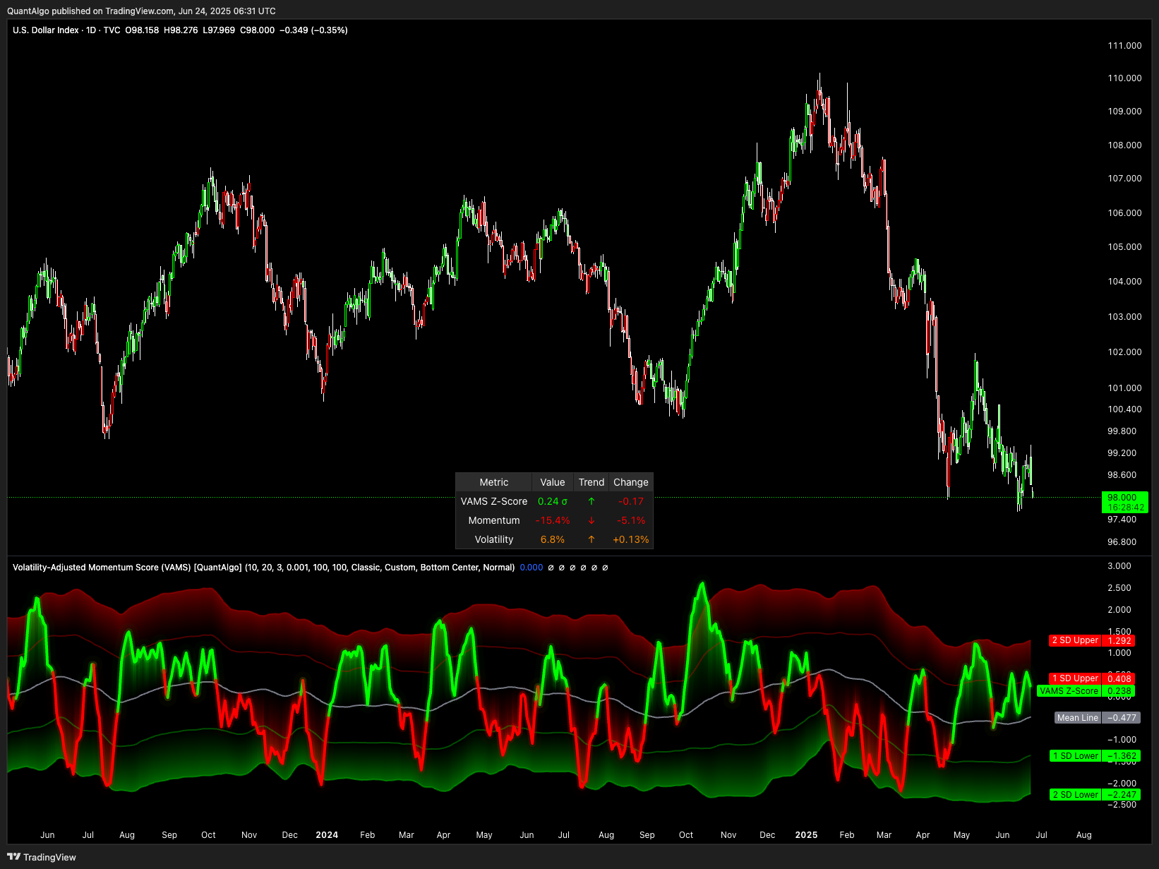Click the green up arrow in VAMS Z-Score row
The height and width of the screenshot is (869, 1159).
[591, 501]
